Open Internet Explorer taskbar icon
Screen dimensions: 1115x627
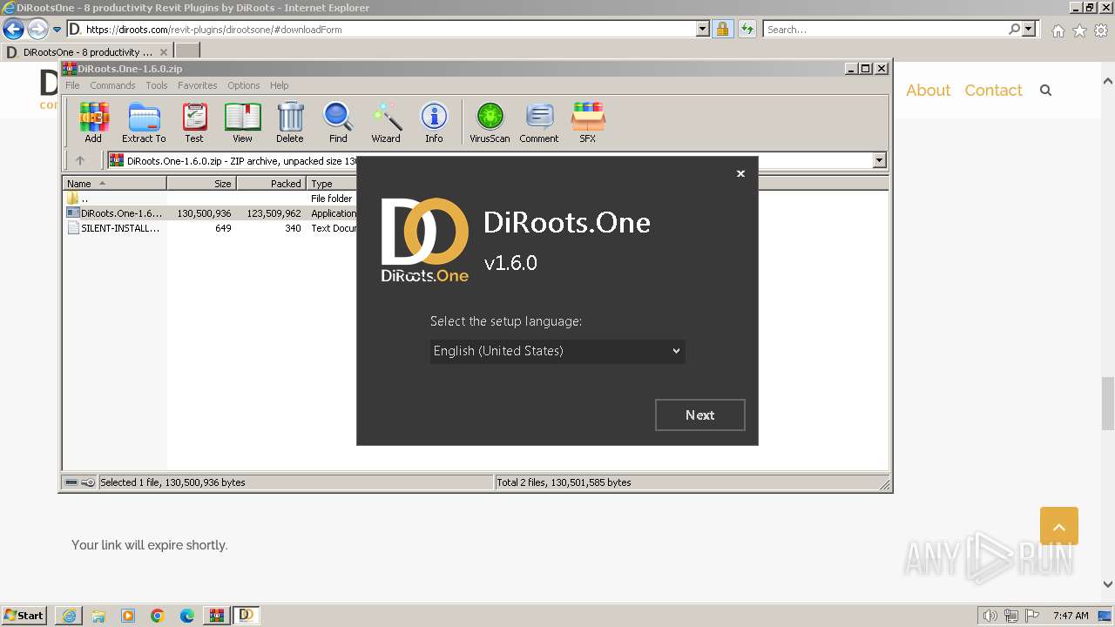tap(69, 616)
